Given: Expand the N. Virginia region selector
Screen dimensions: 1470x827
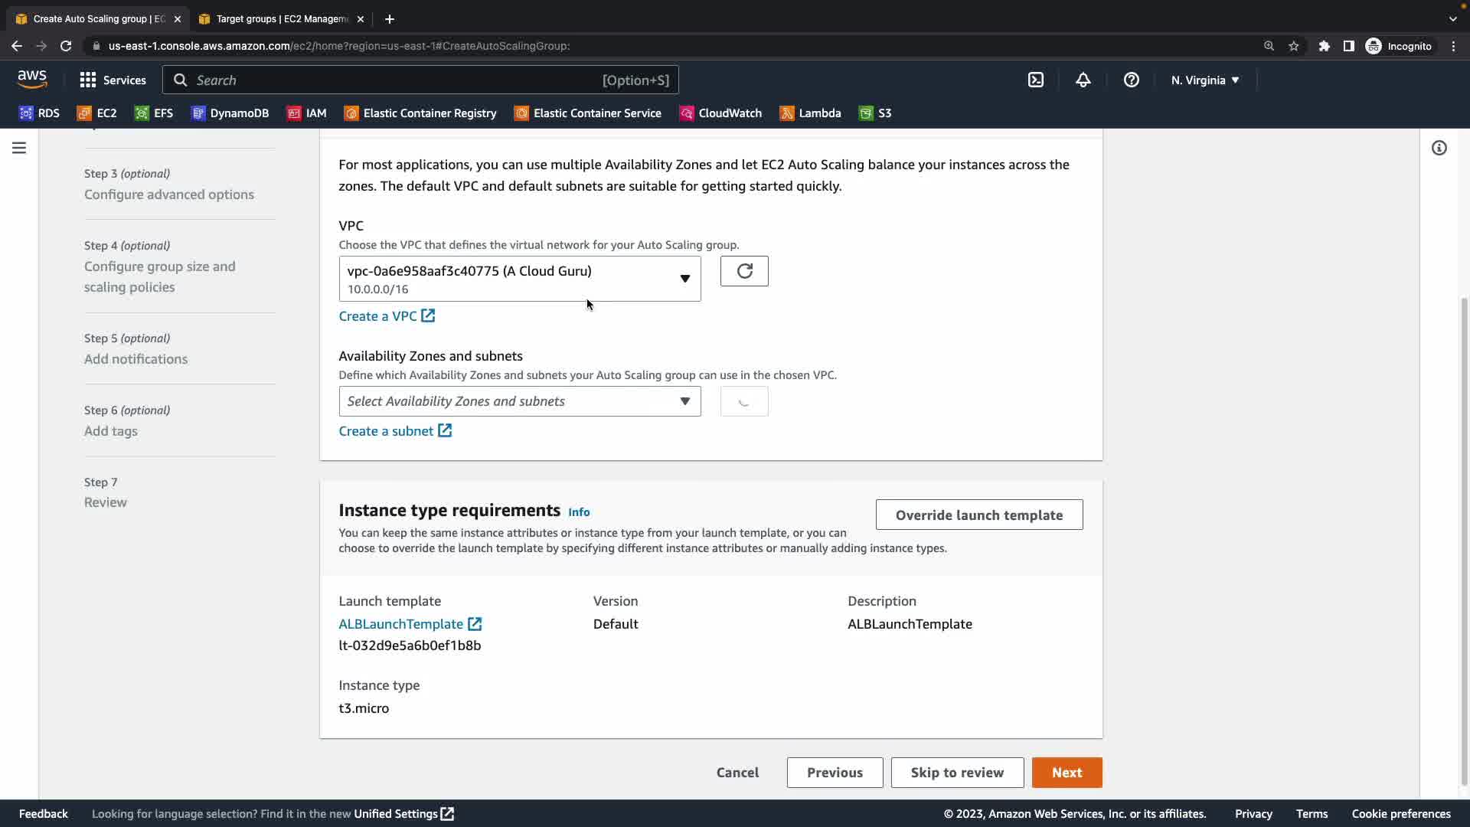Looking at the screenshot, I should click(1204, 80).
